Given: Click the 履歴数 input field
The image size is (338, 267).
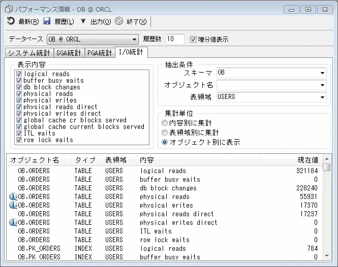Looking at the screenshot, I should tap(175, 40).
